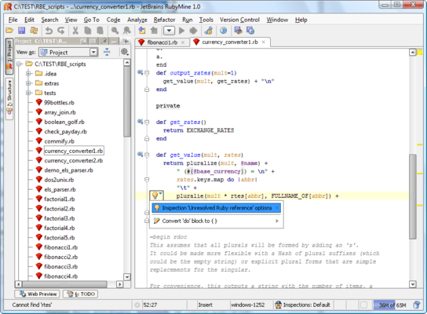Click the Synchronize toolbar icon

[34, 31]
